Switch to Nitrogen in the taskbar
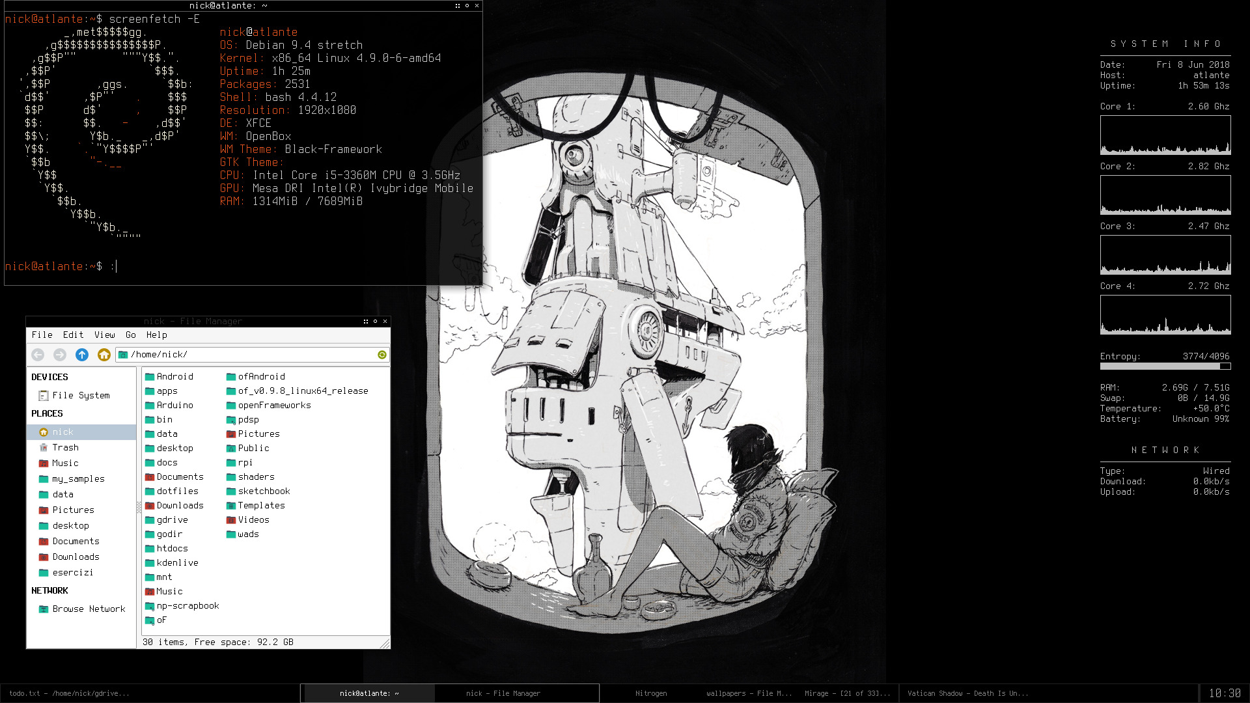1250x703 pixels. pos(651,694)
